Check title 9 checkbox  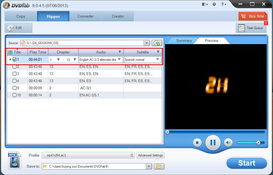[x=15, y=88]
